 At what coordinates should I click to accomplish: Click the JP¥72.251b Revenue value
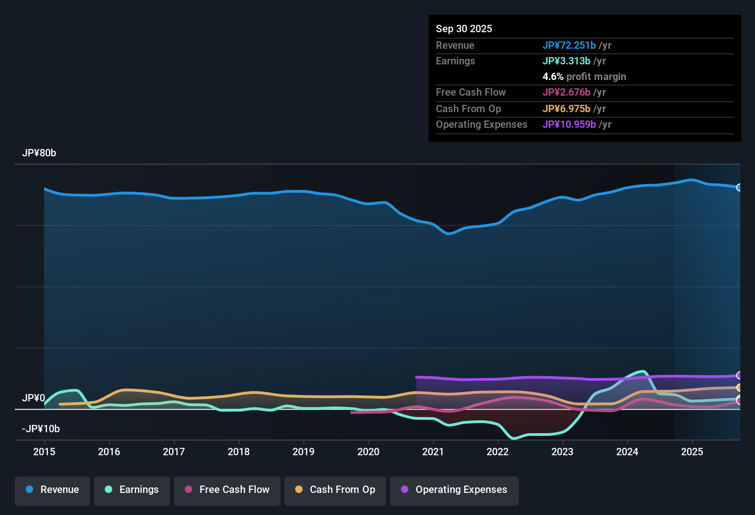click(570, 46)
